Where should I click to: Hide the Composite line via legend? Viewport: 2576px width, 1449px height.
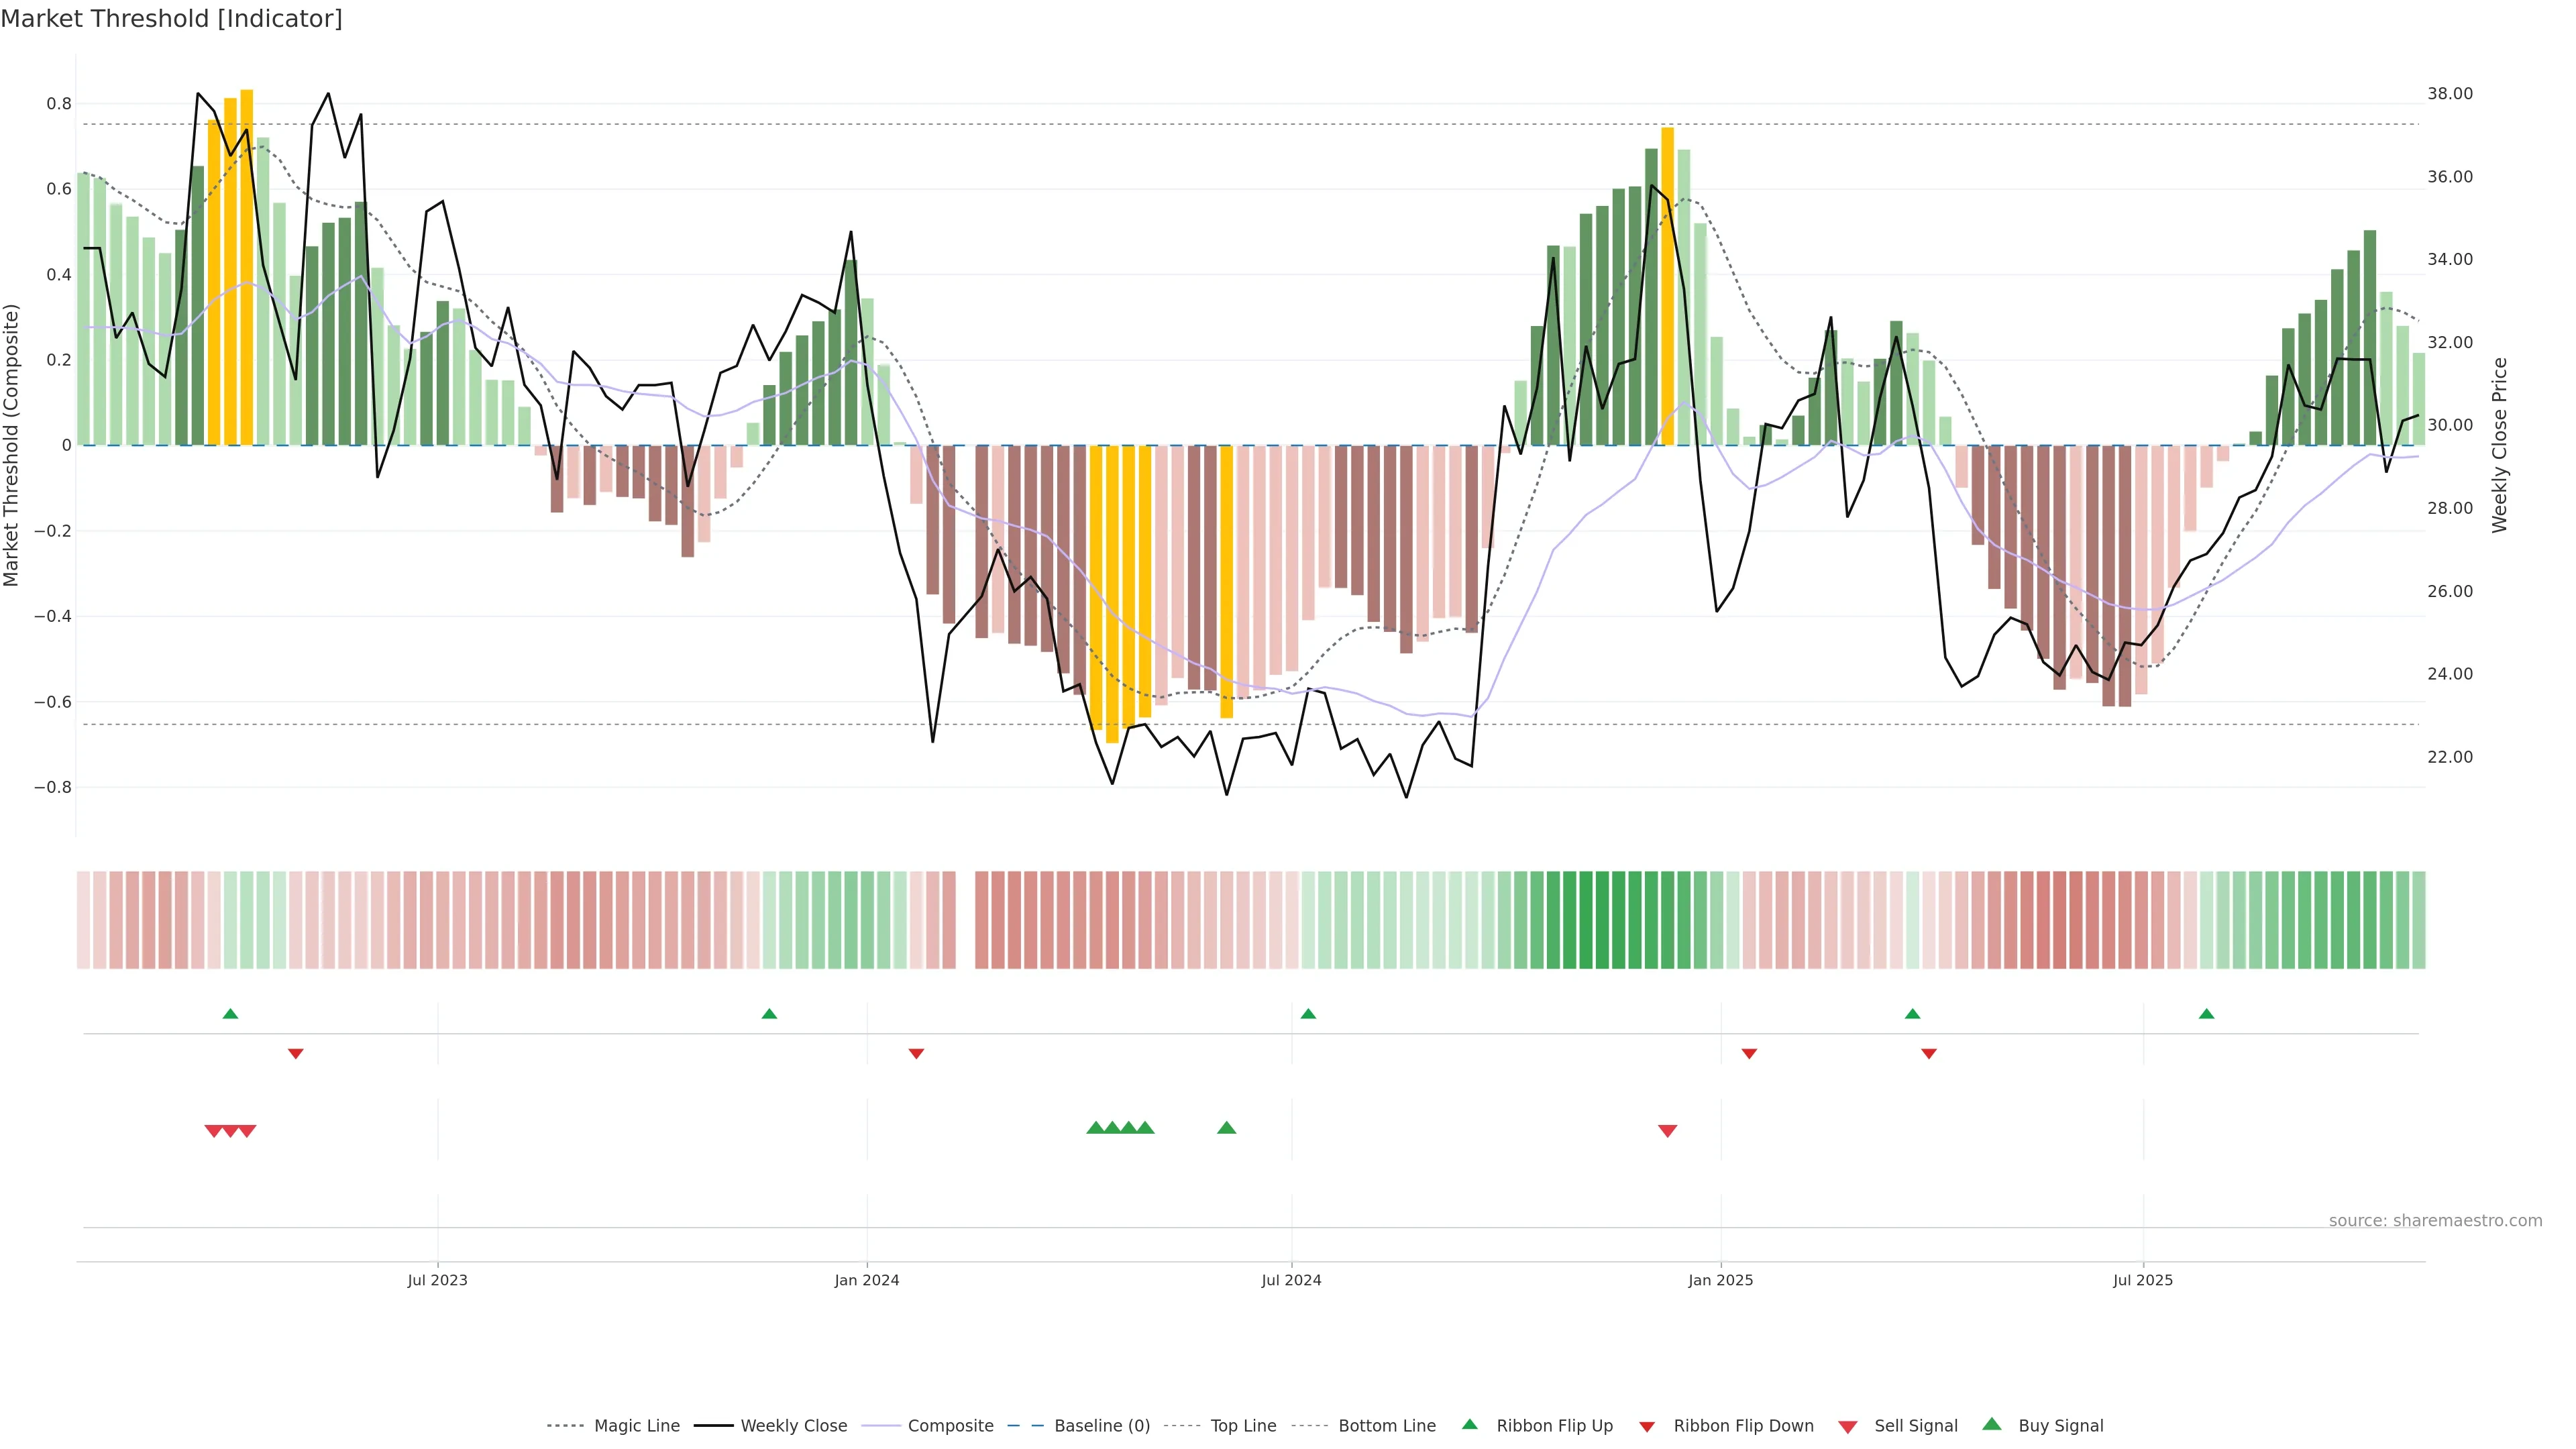[950, 1426]
